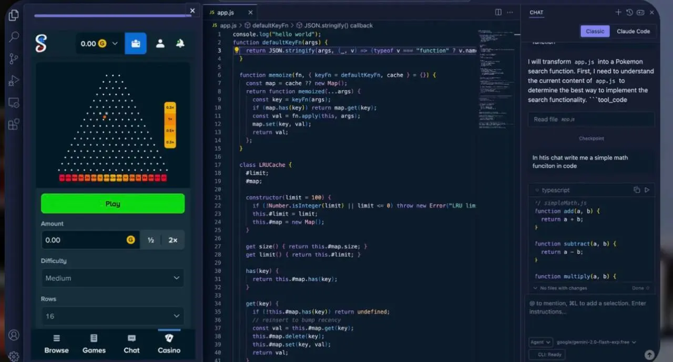Click the Checkpoint marker in chat
This screenshot has height=362, width=673.
pyautogui.click(x=592, y=139)
